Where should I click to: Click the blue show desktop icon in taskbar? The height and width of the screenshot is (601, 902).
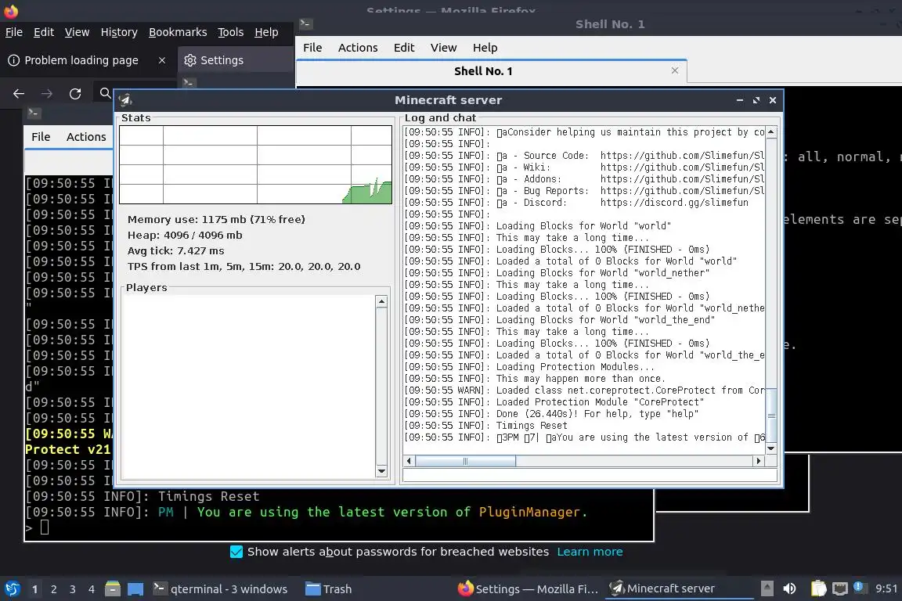click(135, 589)
